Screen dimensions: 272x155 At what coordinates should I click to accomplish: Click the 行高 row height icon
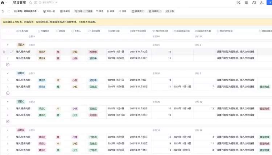click(122, 11)
